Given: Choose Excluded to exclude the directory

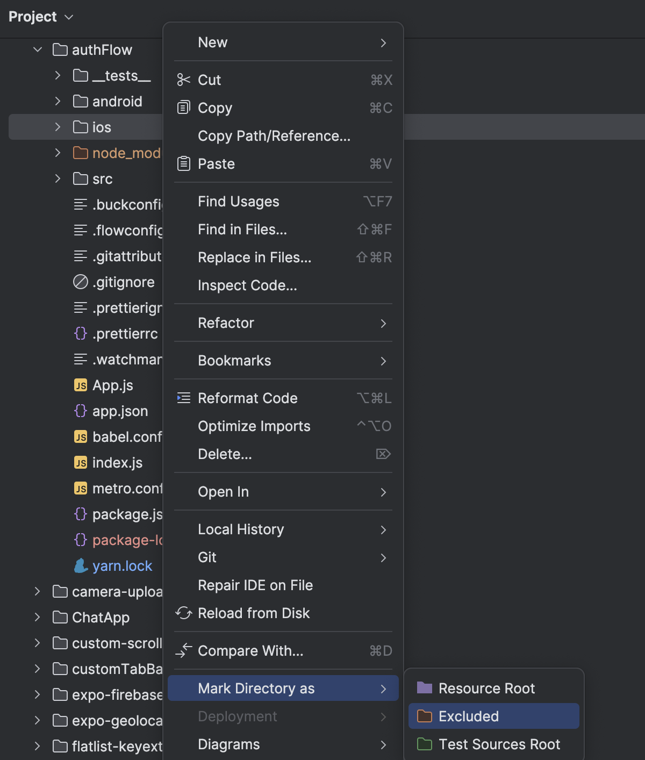Looking at the screenshot, I should 468,716.
